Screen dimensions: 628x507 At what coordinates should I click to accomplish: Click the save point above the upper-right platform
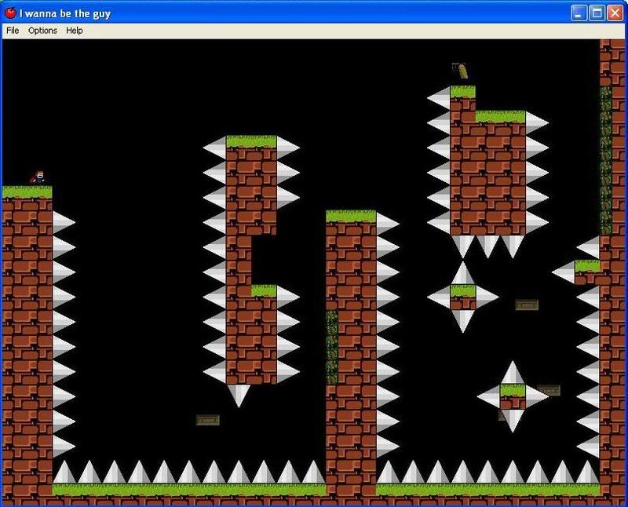[x=459, y=71]
